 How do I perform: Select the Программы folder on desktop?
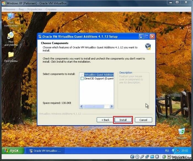(11, 57)
